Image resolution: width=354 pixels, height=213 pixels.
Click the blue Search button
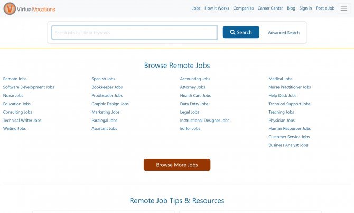tap(241, 32)
